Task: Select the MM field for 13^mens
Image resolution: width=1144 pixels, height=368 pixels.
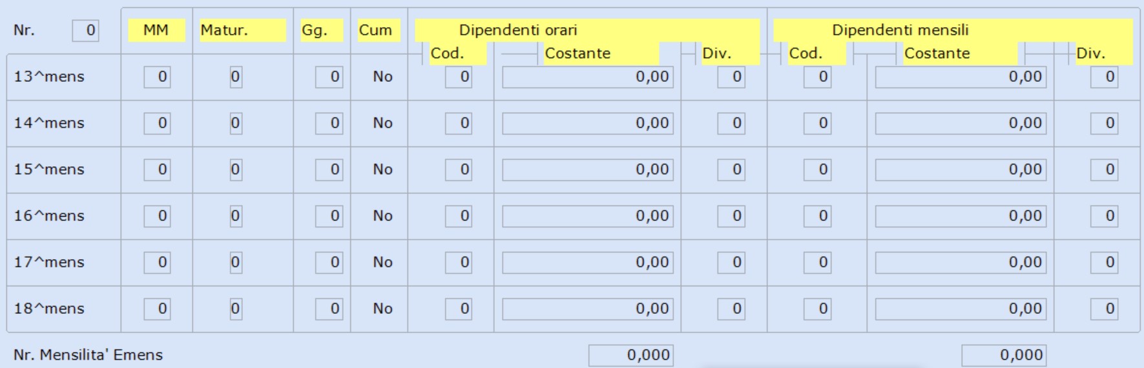Action: coord(157,77)
